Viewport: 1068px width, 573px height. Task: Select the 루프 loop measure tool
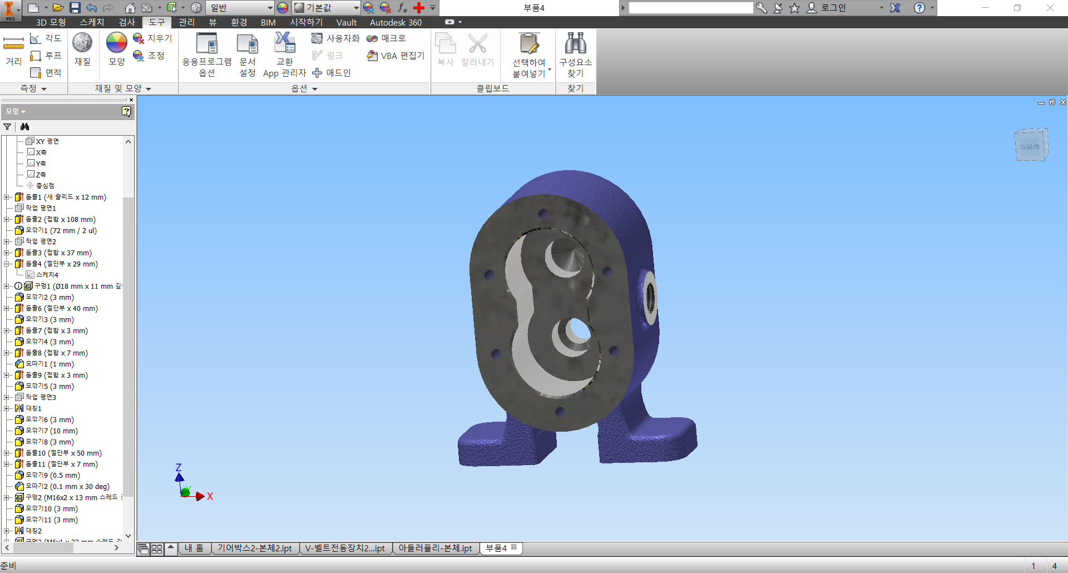coord(46,56)
